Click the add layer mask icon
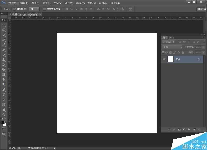 179,129
